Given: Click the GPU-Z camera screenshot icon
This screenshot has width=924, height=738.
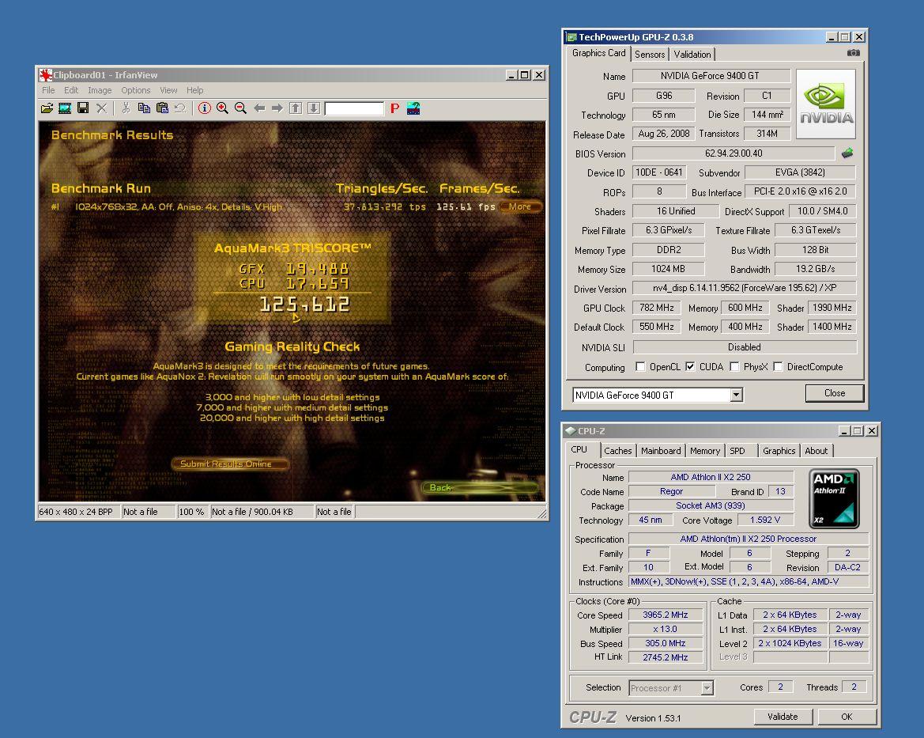Looking at the screenshot, I should click(854, 53).
